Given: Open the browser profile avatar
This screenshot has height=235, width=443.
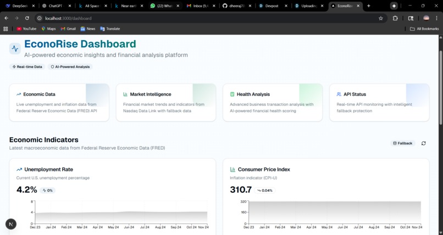Looking at the screenshot, I should (x=426, y=18).
